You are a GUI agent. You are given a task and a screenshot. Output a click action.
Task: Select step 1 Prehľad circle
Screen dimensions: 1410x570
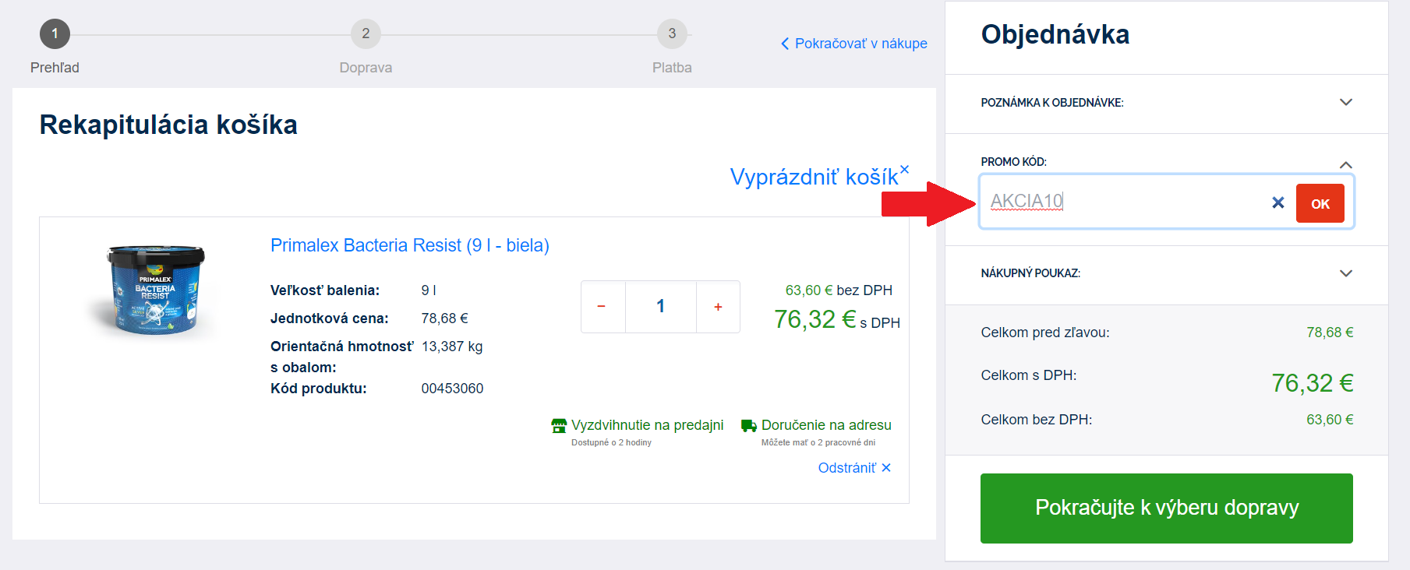[55, 33]
